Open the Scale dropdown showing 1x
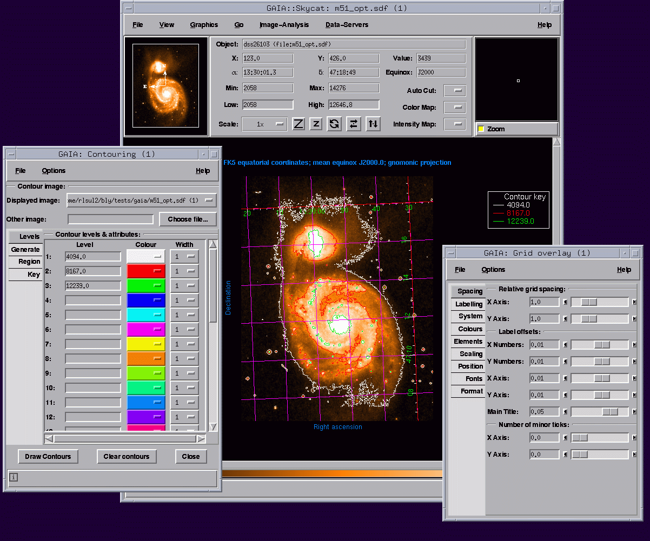 coord(264,124)
